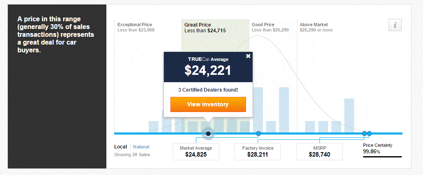Screen dimensions: 423x175
Task: Click the MSRP $28,740 box
Action: [x=320, y=152]
